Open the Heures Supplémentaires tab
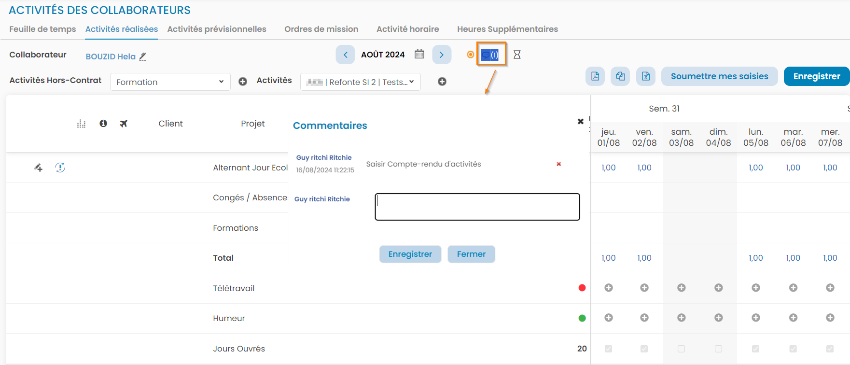The image size is (850, 365). point(507,29)
